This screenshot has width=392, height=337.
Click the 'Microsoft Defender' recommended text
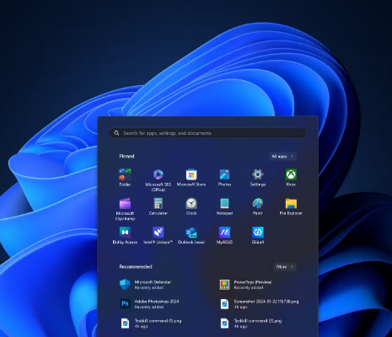(153, 282)
